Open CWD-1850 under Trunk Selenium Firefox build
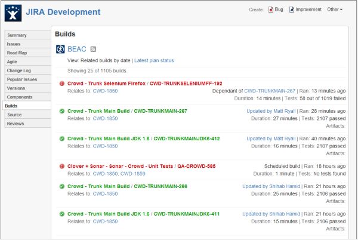 click(x=105, y=91)
